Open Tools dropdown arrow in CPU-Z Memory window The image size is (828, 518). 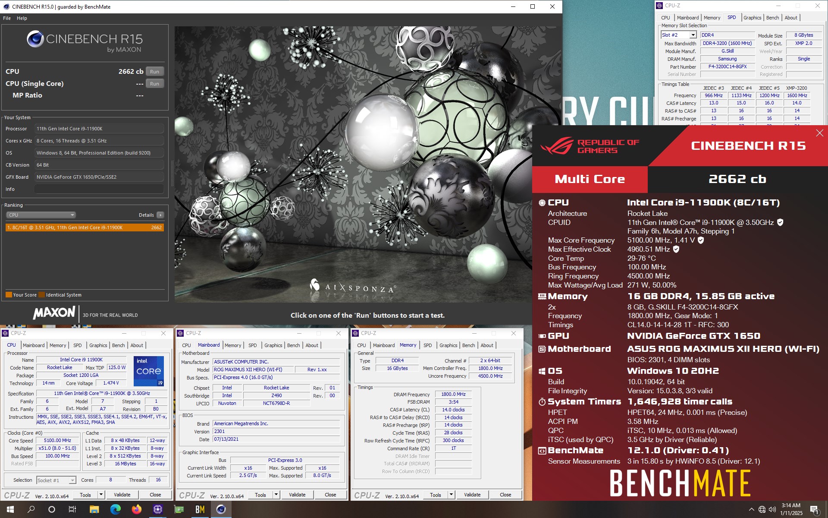[x=452, y=495]
